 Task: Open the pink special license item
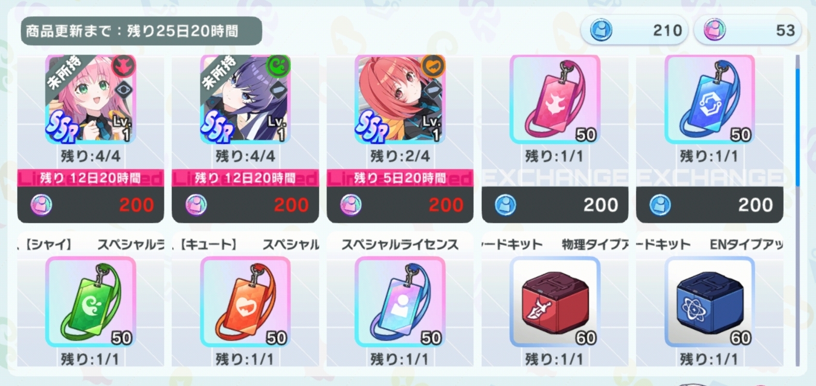coord(555,99)
